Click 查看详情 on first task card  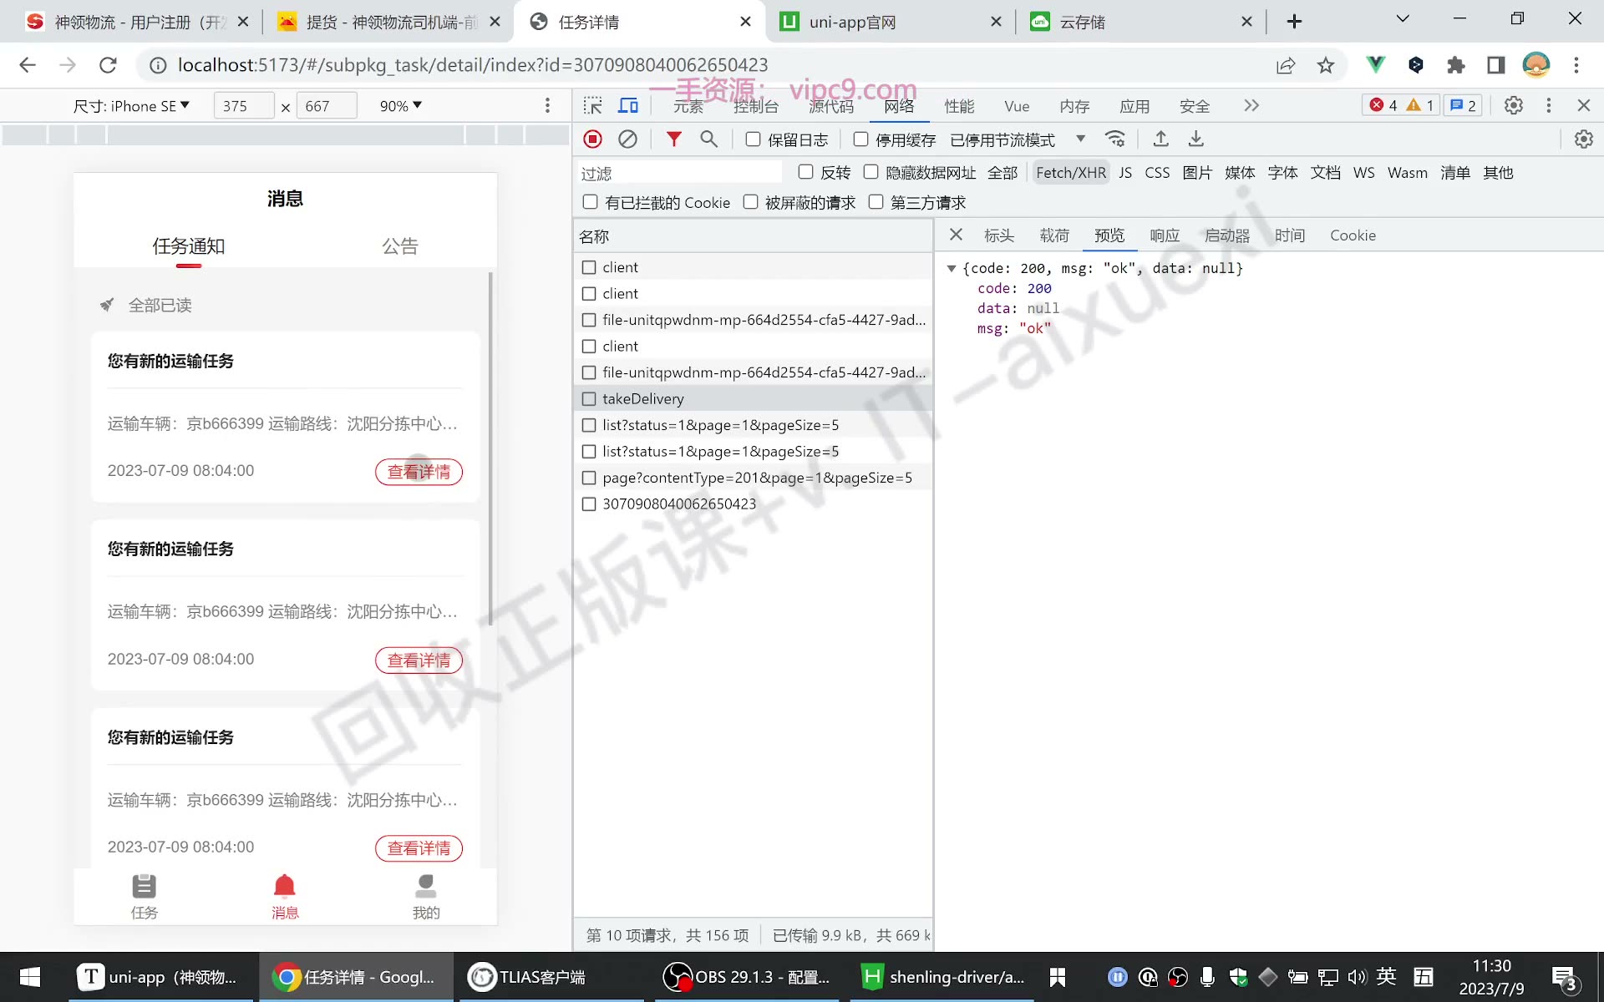(419, 472)
